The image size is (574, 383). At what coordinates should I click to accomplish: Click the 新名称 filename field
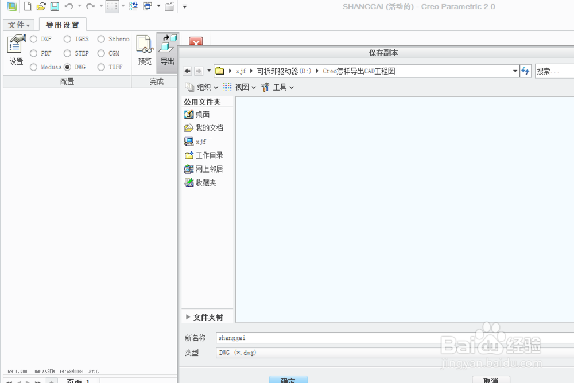(395, 338)
